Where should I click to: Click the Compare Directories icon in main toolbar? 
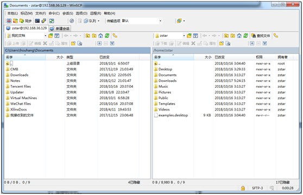9,21
